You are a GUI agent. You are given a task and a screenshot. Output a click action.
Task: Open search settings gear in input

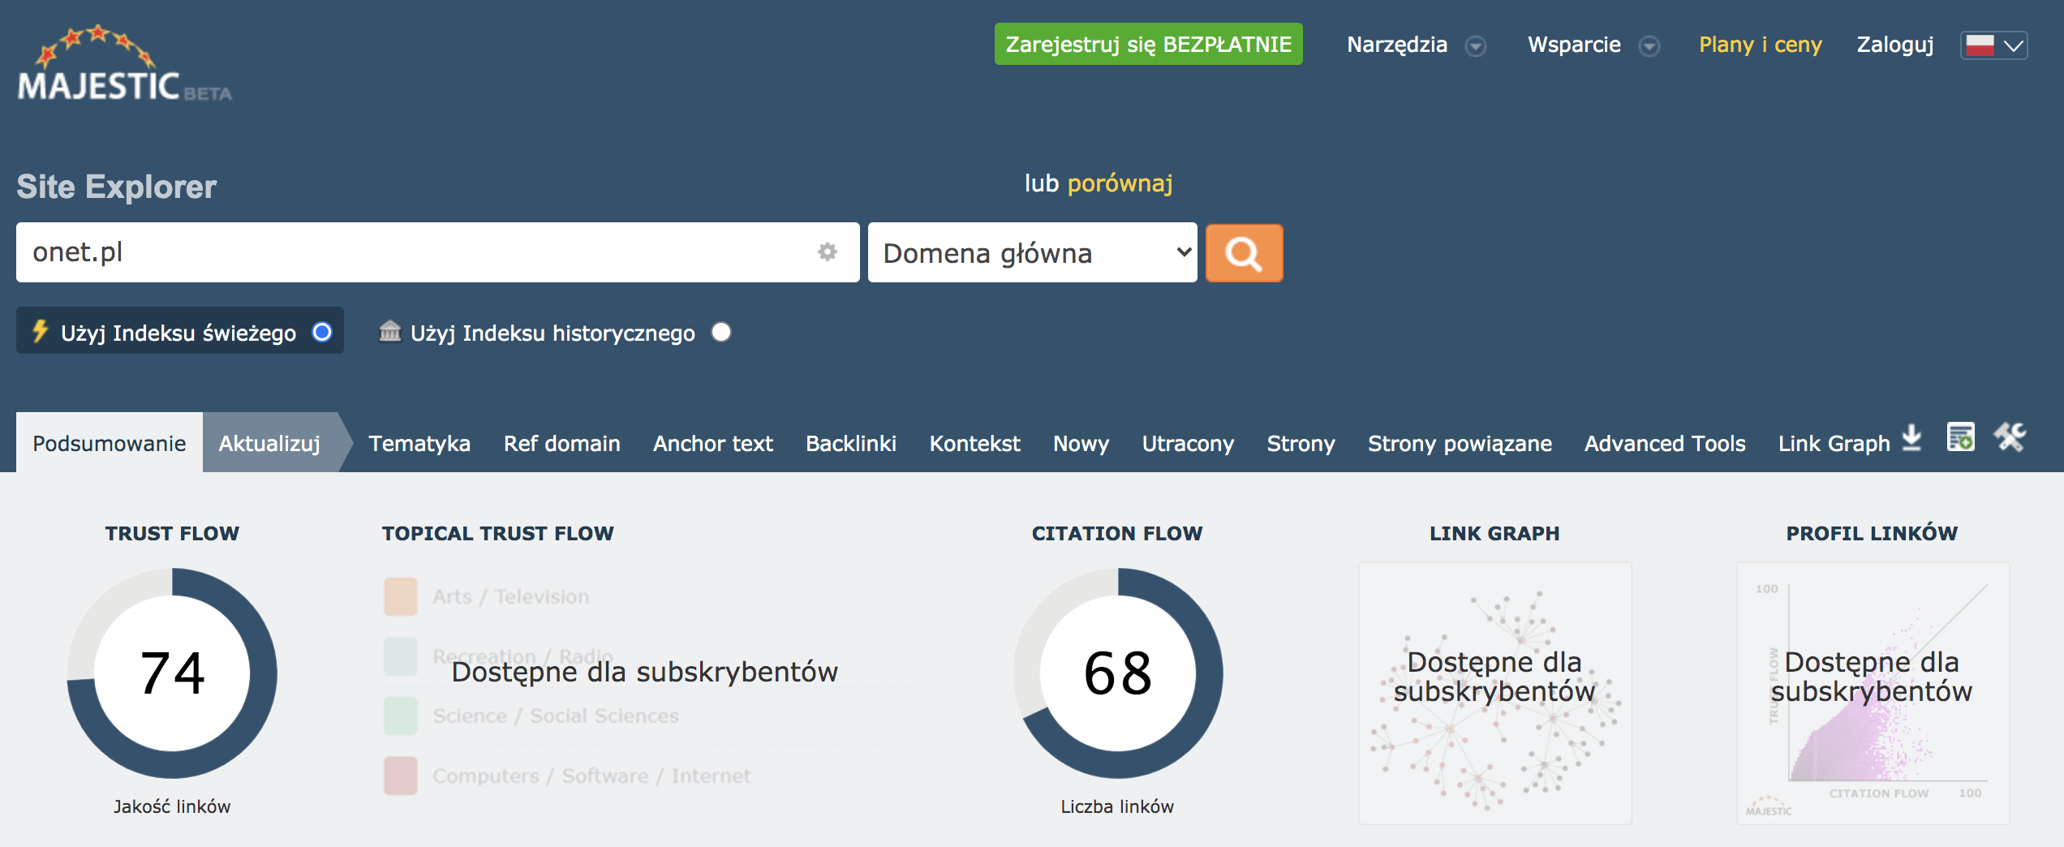click(x=827, y=252)
